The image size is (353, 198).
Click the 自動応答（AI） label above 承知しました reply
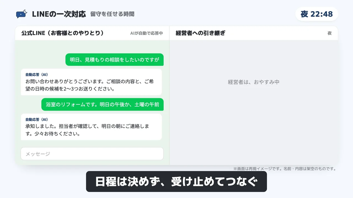tap(37, 119)
